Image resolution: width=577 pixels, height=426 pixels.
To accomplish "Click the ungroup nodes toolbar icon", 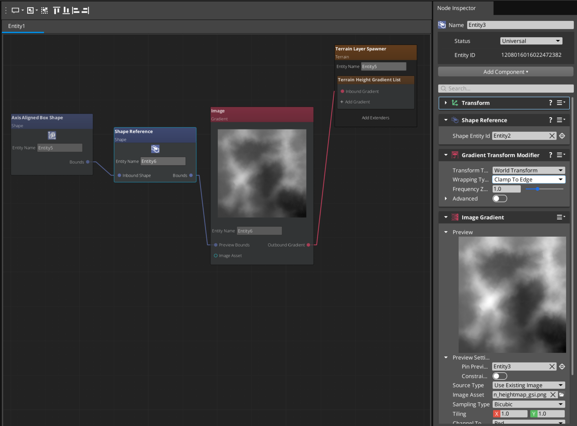I will pos(44,10).
